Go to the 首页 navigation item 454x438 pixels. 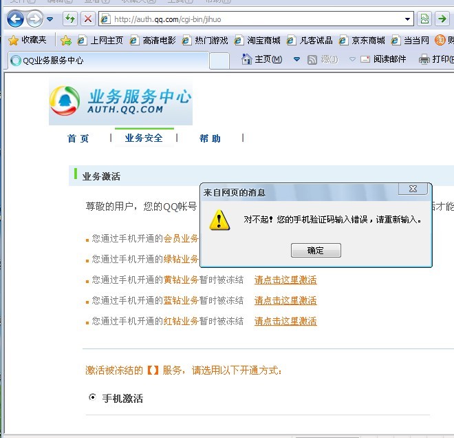78,138
